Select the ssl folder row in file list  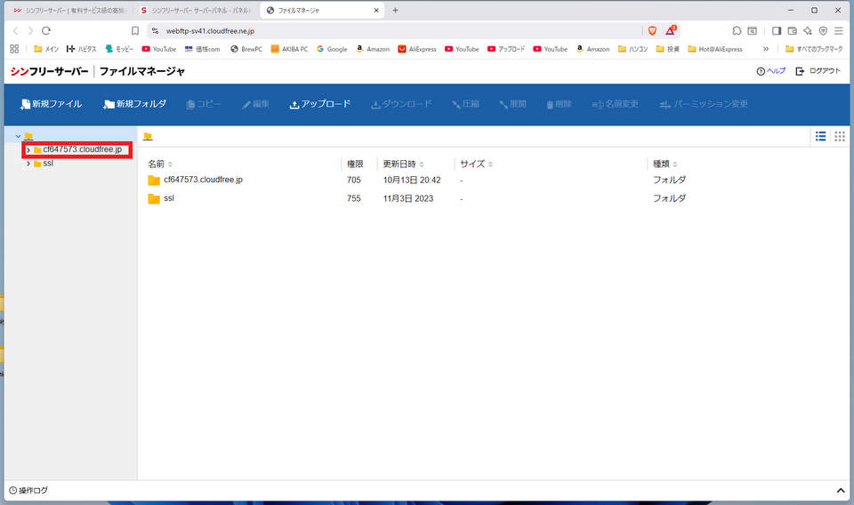tap(169, 198)
